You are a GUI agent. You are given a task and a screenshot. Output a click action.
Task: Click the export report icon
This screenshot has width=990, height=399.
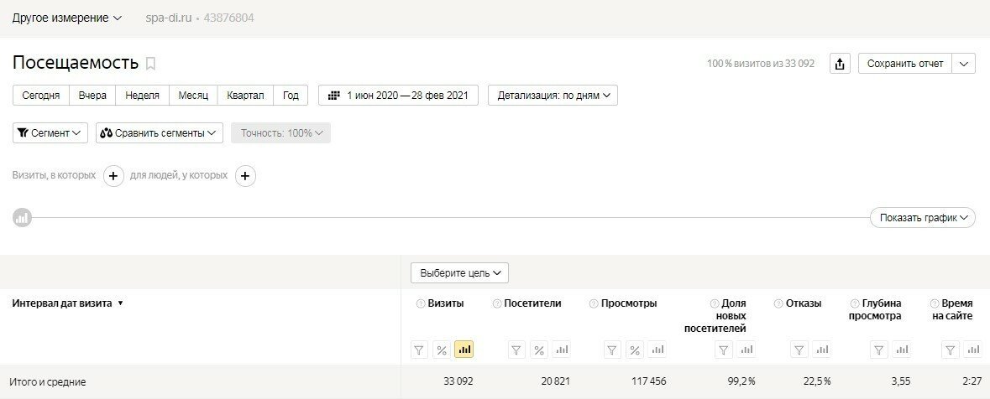[841, 64]
